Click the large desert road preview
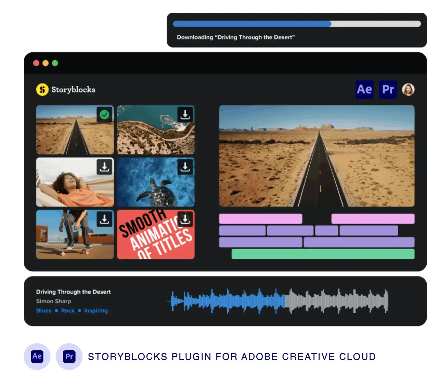Screen dimensions: 433x377 pyautogui.click(x=317, y=156)
